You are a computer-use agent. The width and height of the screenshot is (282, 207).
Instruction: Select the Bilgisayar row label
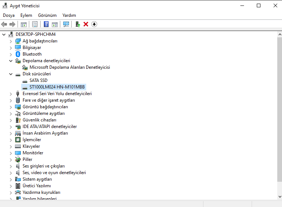point(32,48)
